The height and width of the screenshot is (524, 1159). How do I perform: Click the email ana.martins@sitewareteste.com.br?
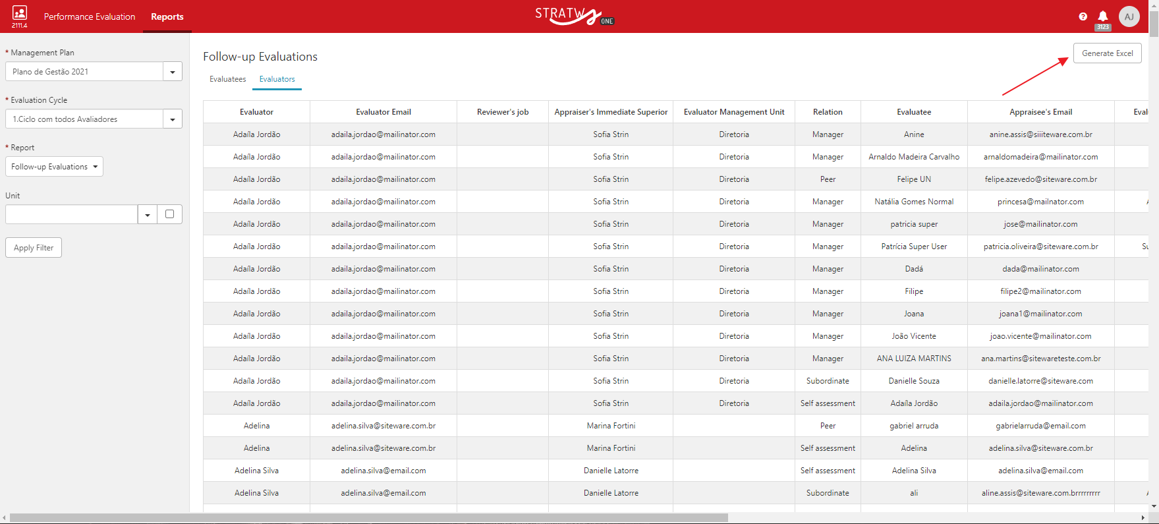coord(1041,359)
